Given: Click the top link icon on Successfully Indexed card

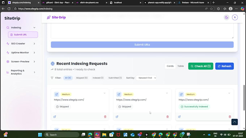Looking at the screenshot, I should click(181, 95).
